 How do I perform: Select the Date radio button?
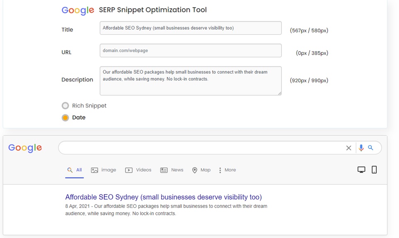pos(65,118)
